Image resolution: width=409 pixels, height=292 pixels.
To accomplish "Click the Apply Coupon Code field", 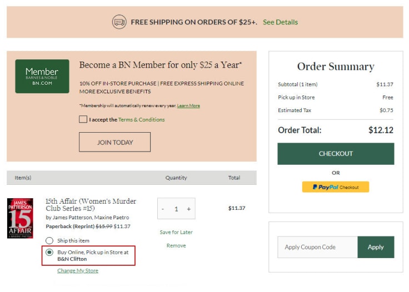I will point(317,247).
